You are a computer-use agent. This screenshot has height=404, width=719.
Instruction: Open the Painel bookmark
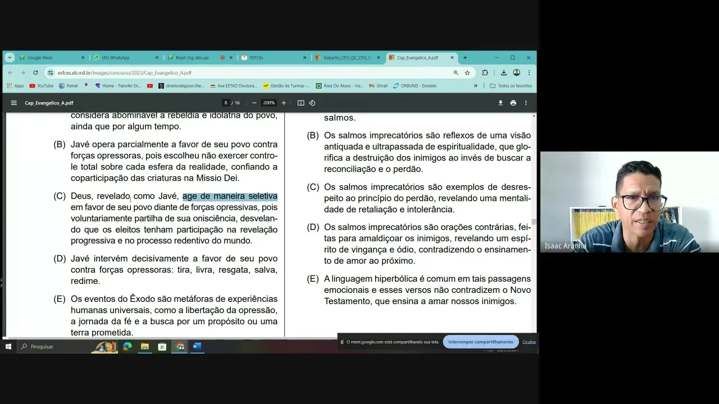click(x=69, y=86)
